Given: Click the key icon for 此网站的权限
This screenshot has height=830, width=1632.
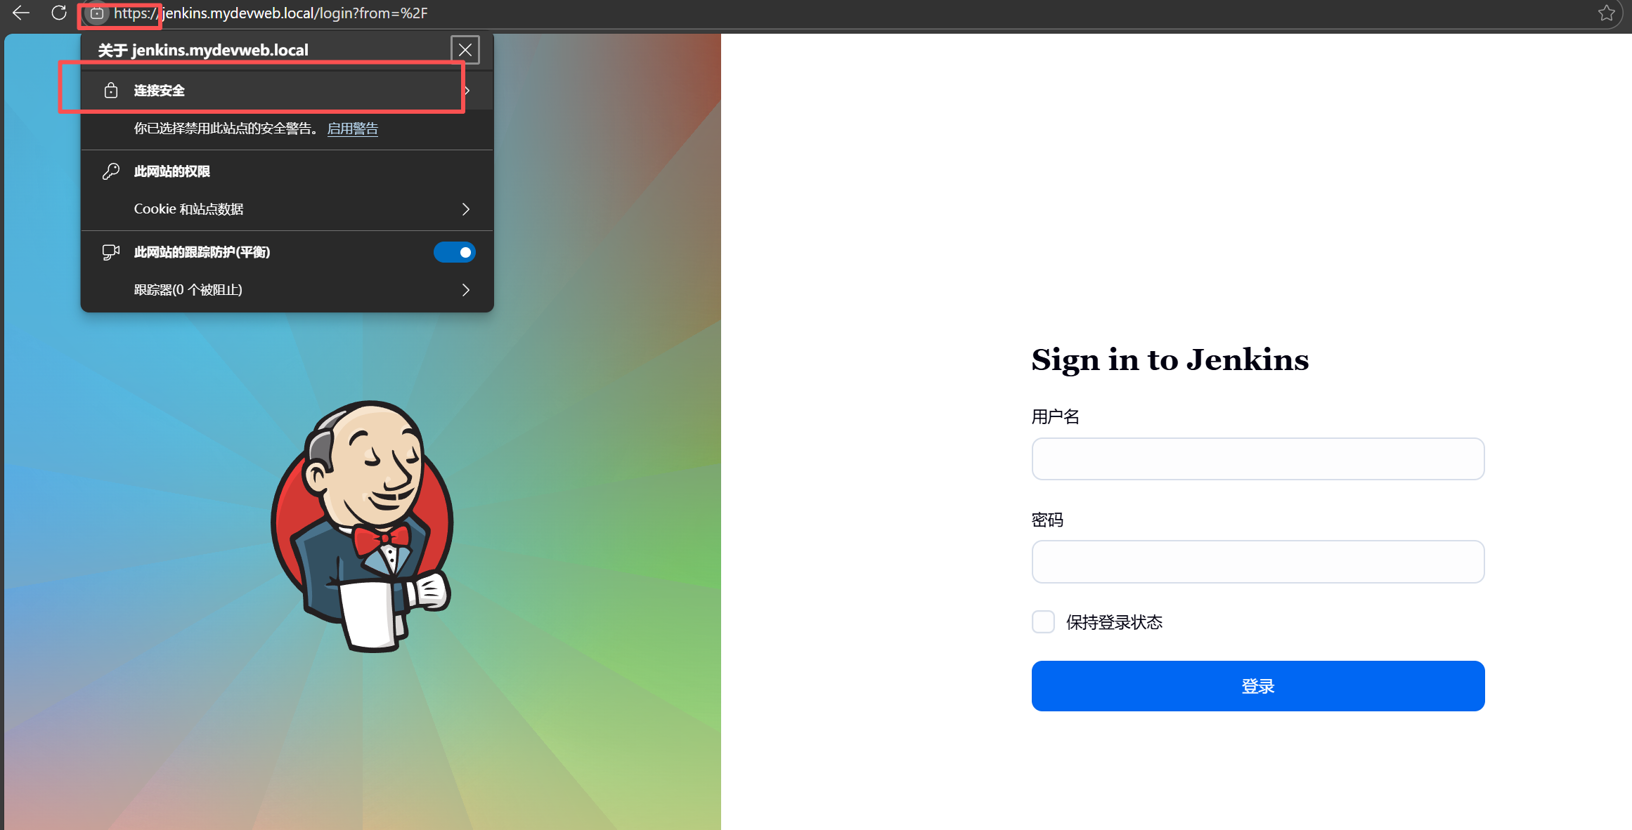Looking at the screenshot, I should [x=111, y=171].
